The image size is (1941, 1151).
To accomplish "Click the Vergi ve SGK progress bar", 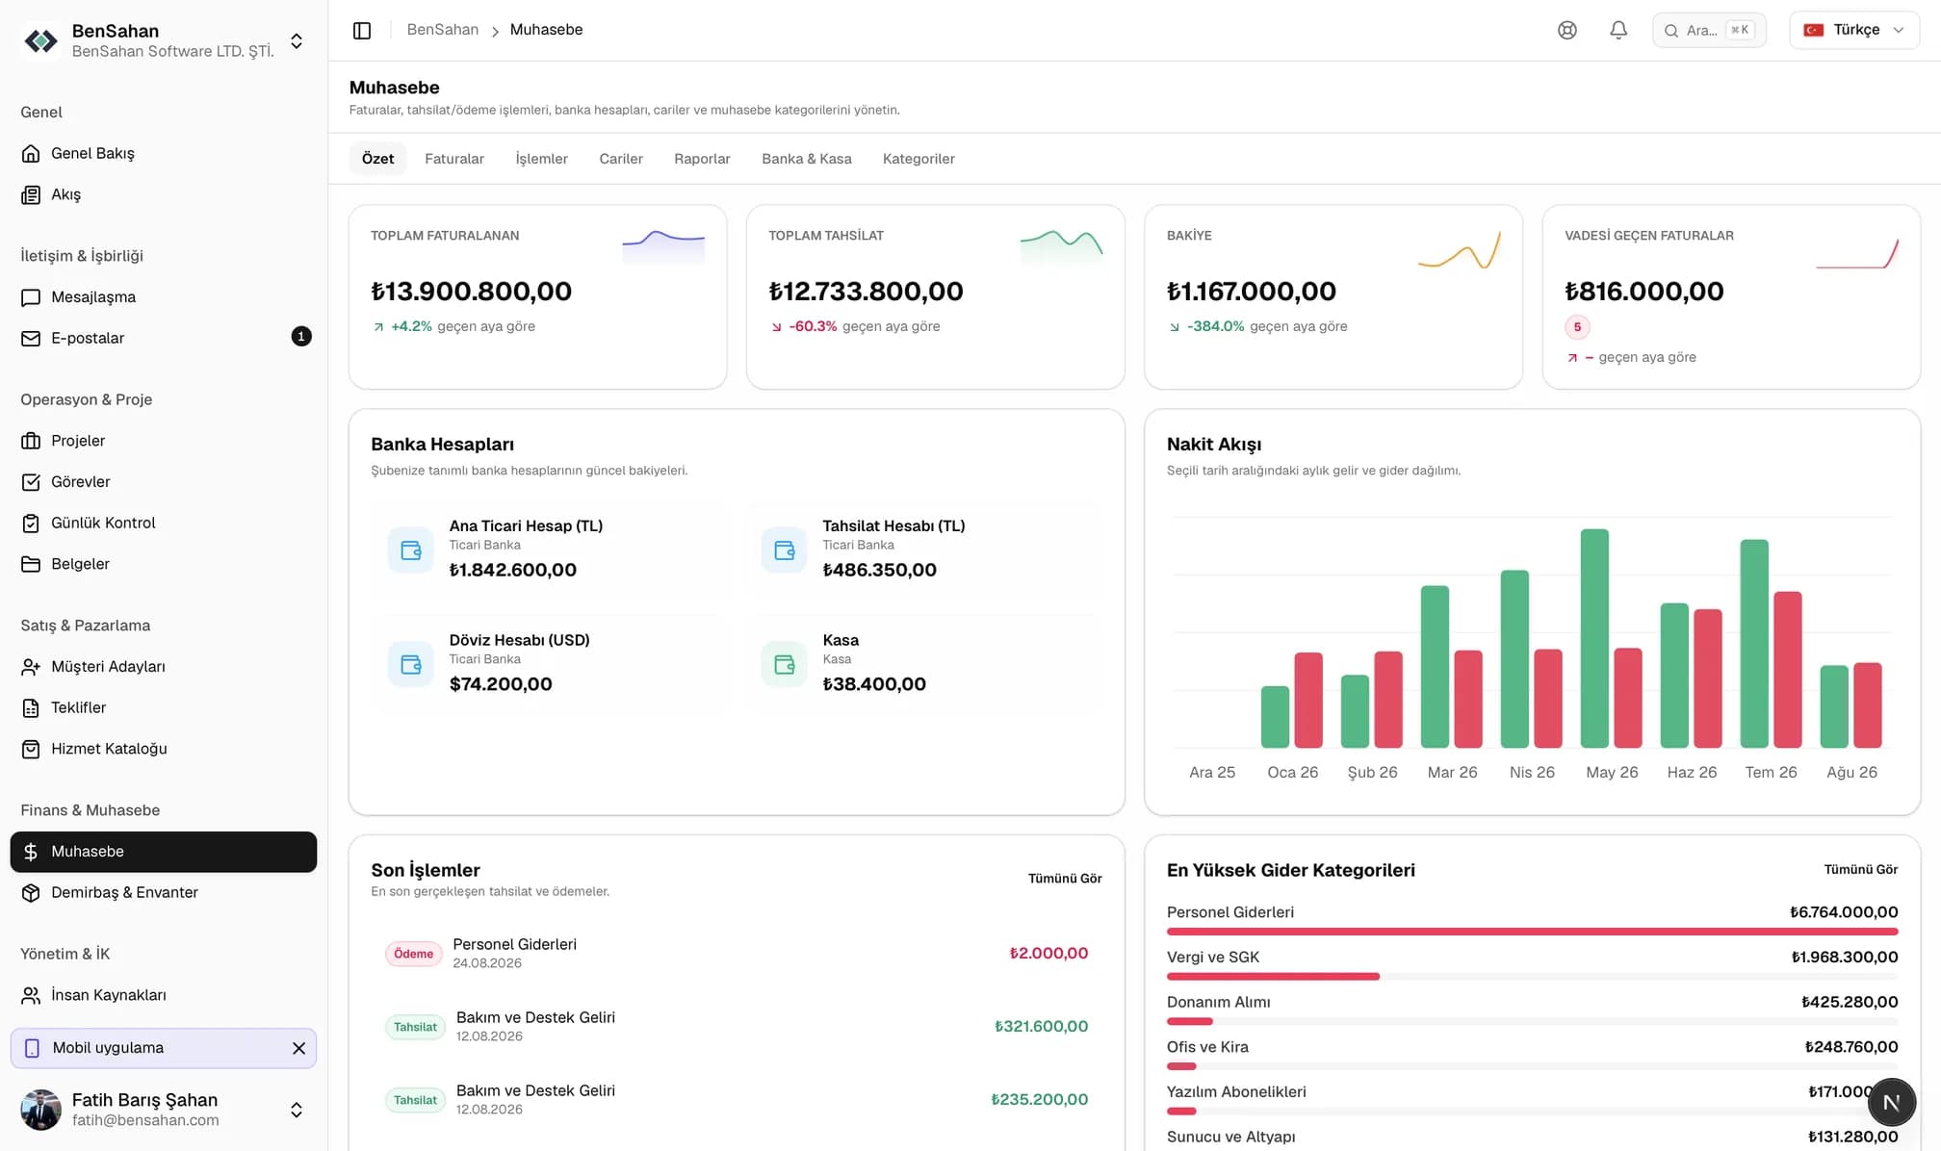I will (x=1532, y=977).
